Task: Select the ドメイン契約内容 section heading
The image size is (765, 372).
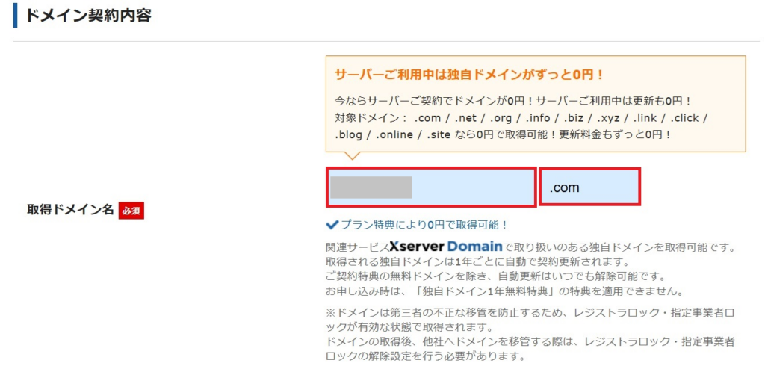Action: point(88,15)
